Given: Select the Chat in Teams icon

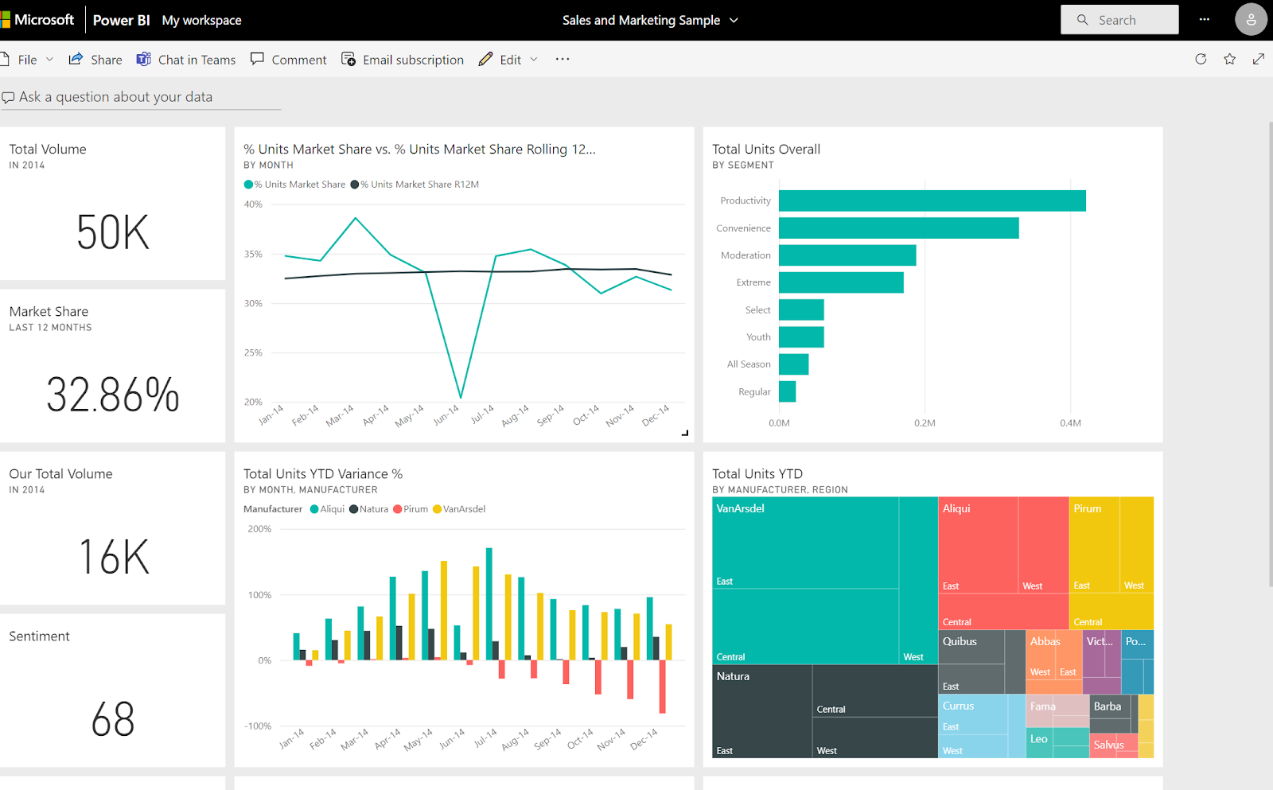Looking at the screenshot, I should point(143,59).
